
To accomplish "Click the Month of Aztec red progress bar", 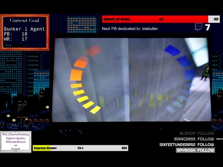I will [161, 19].
